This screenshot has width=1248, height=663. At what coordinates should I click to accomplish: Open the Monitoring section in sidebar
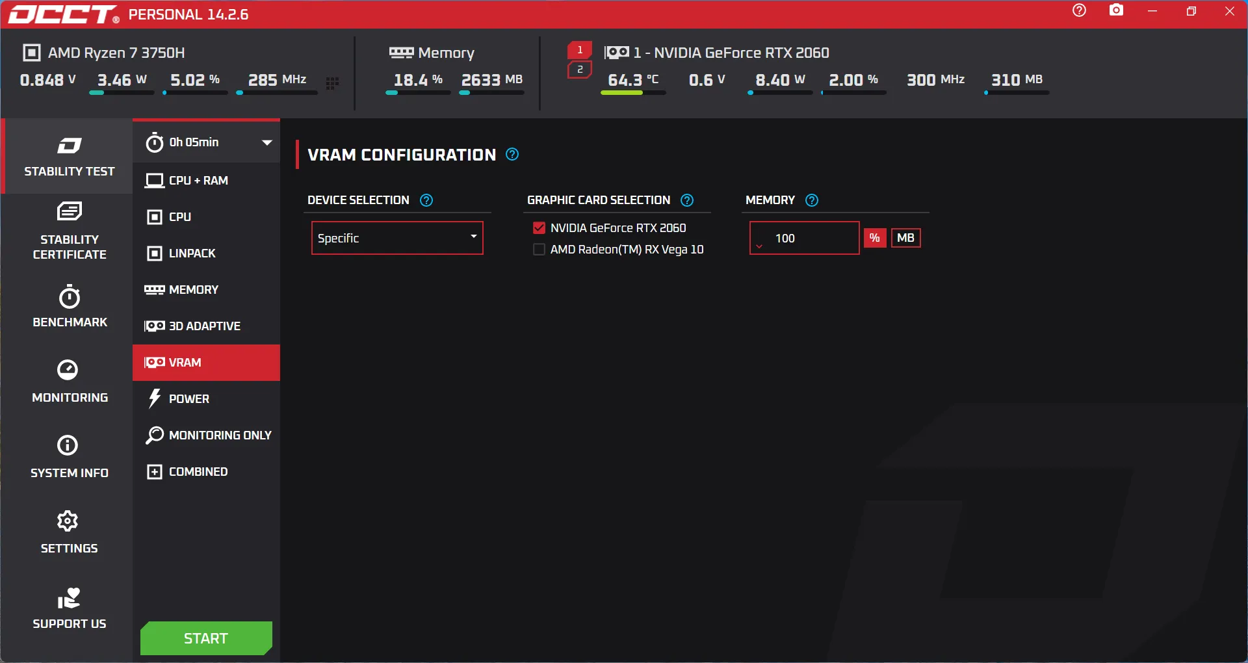tap(69, 381)
